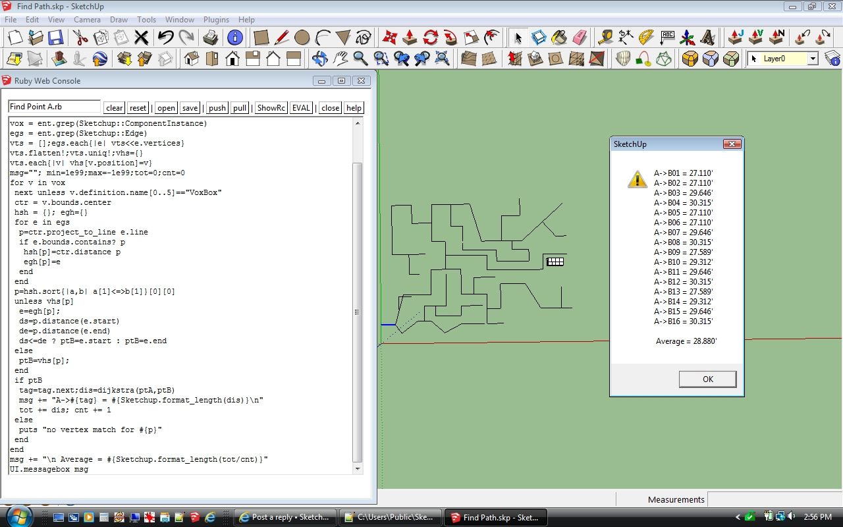This screenshot has width=843, height=527.
Task: Click the help button in Ruby Web Console
Action: pyautogui.click(x=354, y=108)
